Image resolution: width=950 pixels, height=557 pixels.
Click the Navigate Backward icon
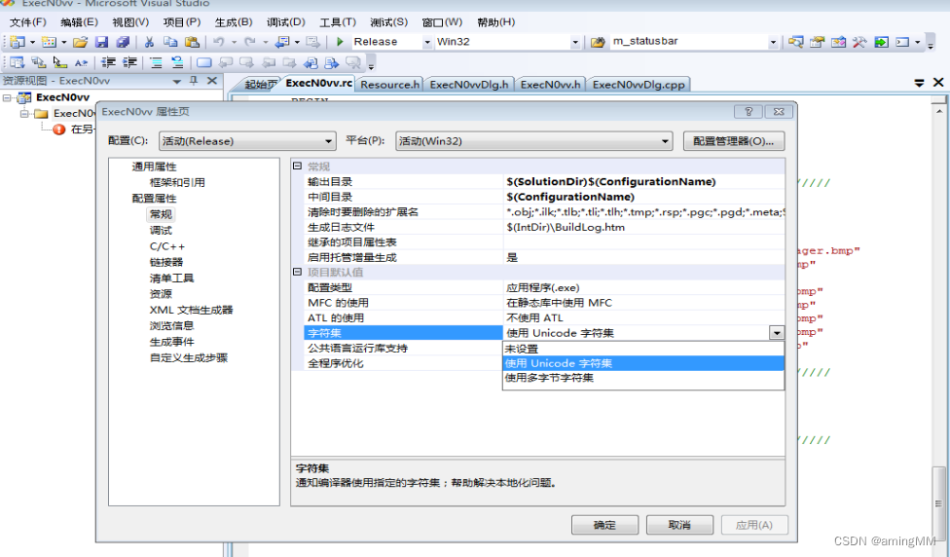coord(282,42)
